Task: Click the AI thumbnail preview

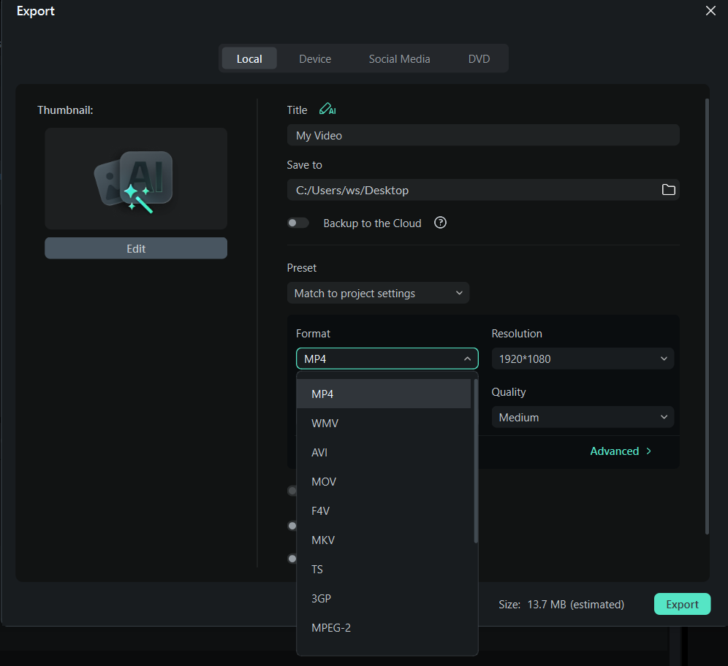Action: (x=135, y=179)
